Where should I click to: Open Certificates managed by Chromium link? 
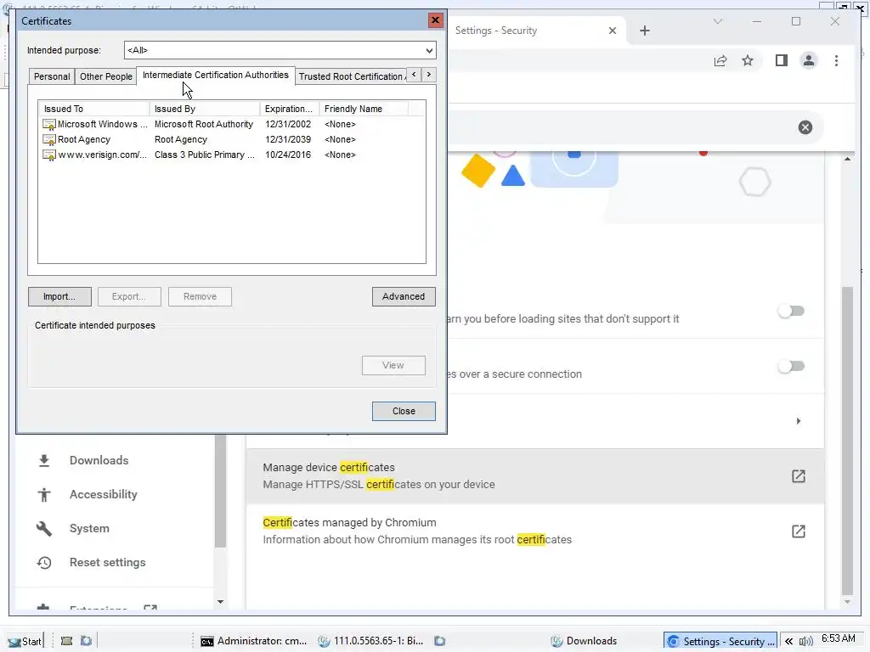click(535, 531)
